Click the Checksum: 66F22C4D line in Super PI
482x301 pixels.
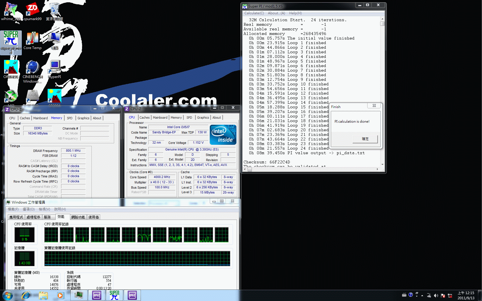coord(267,162)
